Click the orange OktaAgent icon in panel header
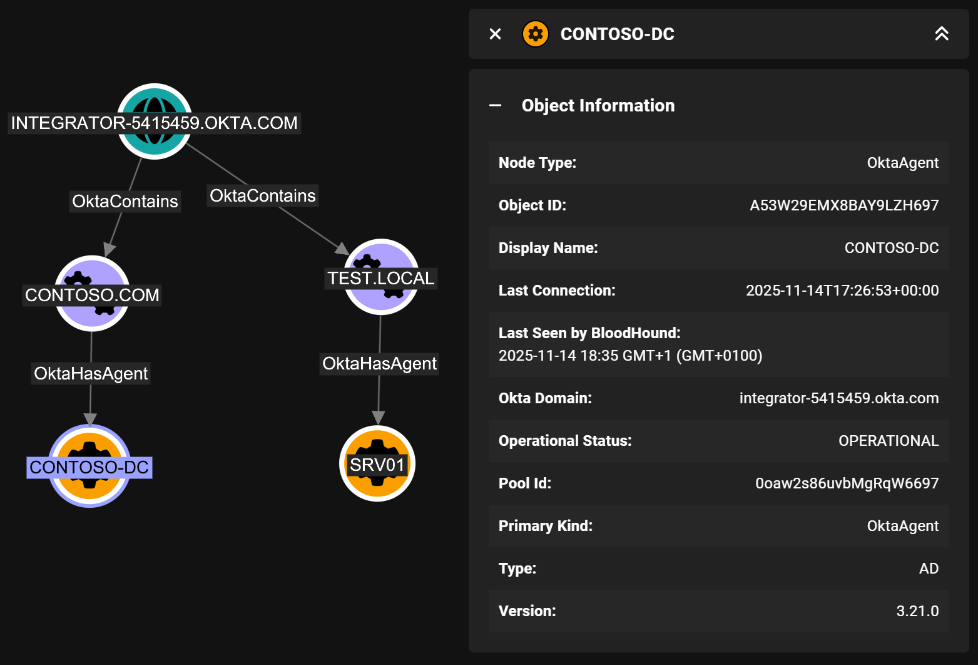The height and width of the screenshot is (665, 978). tap(536, 34)
